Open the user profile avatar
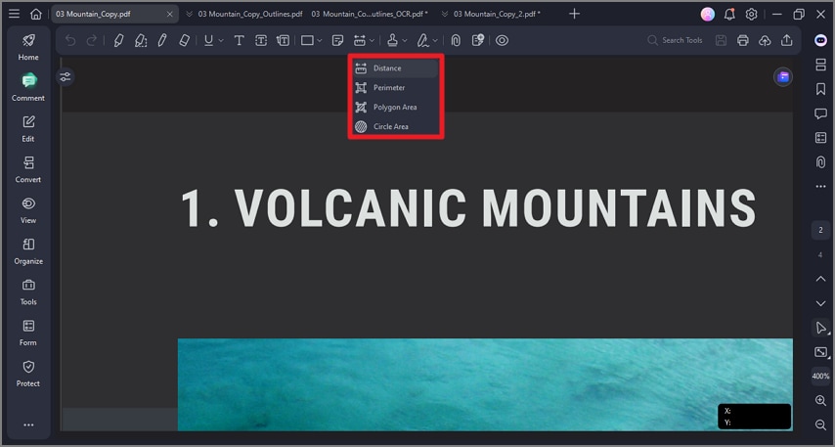The height and width of the screenshot is (447, 835). [708, 14]
